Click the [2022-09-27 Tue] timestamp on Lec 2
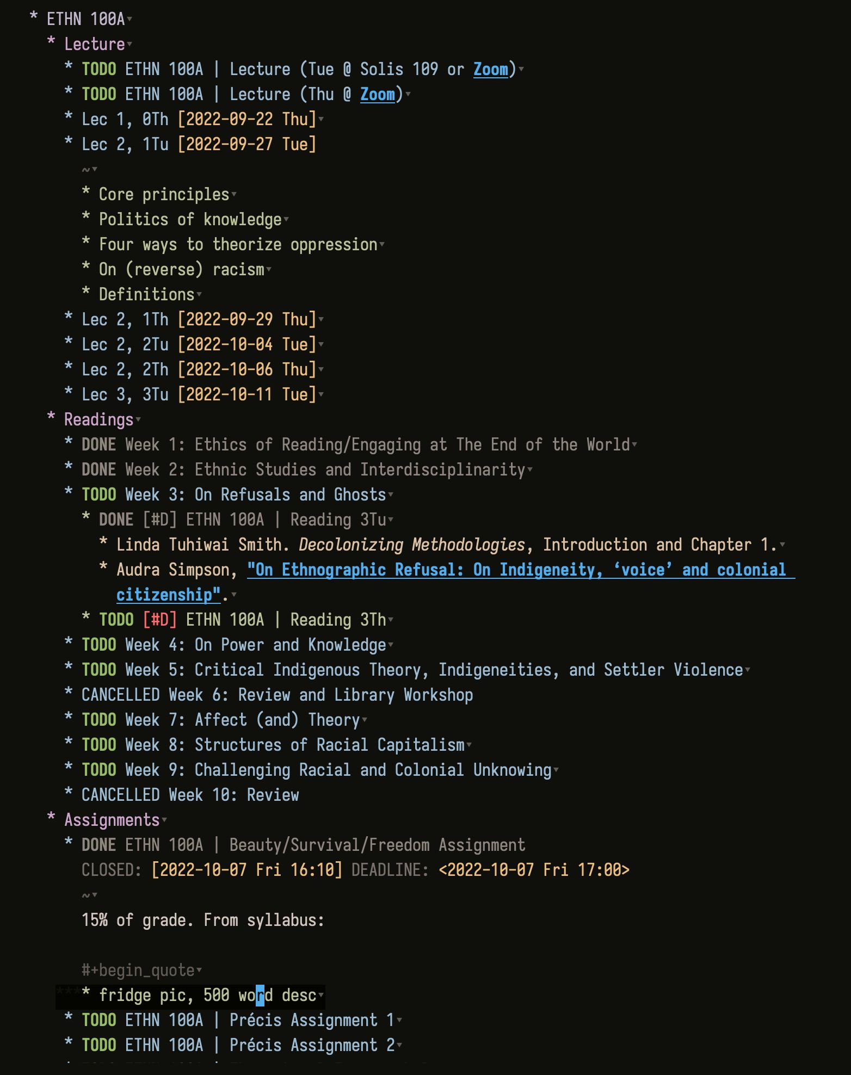 coord(247,144)
